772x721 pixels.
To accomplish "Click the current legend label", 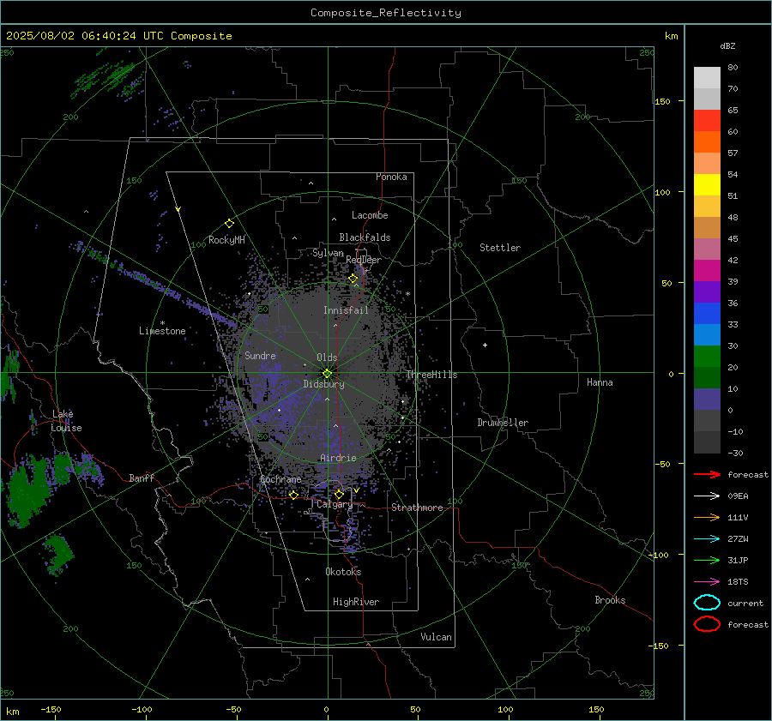I will click(745, 604).
